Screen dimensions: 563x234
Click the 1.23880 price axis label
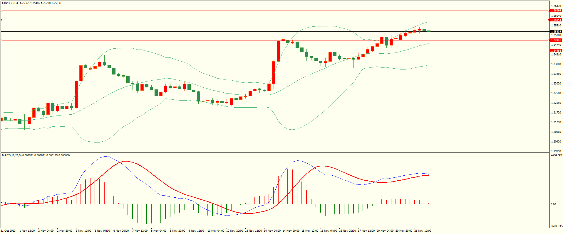tap(556, 64)
